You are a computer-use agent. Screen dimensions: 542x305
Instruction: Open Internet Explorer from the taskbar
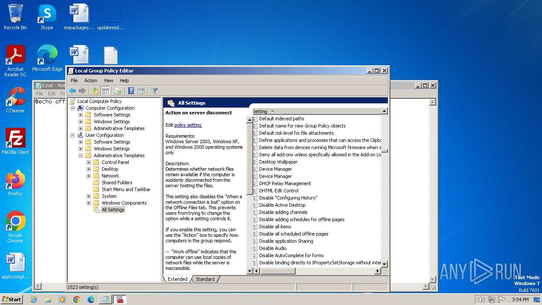tap(33, 299)
